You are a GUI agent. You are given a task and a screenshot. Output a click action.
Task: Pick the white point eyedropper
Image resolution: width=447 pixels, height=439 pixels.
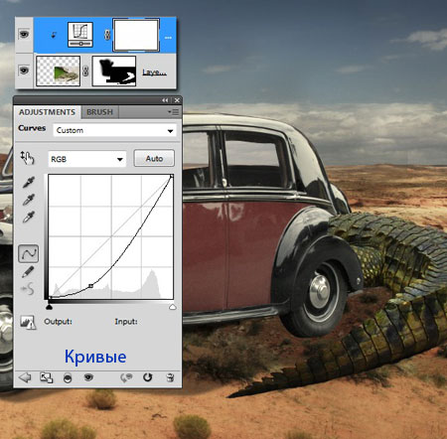tap(29, 217)
